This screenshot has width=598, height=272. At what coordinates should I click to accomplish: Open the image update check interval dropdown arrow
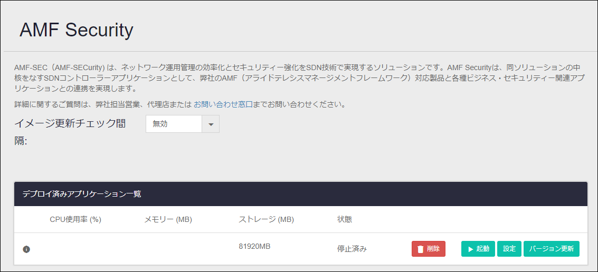[x=211, y=124]
